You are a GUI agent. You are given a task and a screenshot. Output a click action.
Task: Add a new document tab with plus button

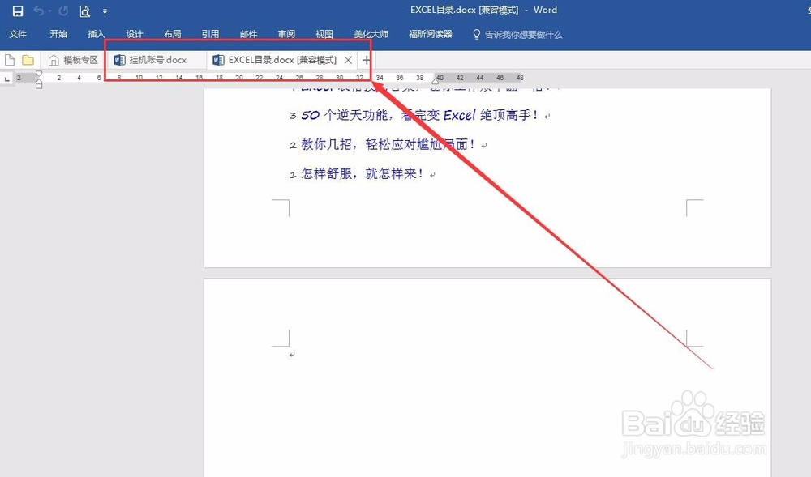367,61
